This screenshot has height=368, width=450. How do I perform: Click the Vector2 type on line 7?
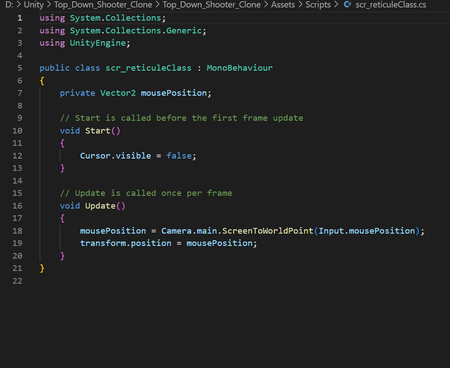point(118,93)
